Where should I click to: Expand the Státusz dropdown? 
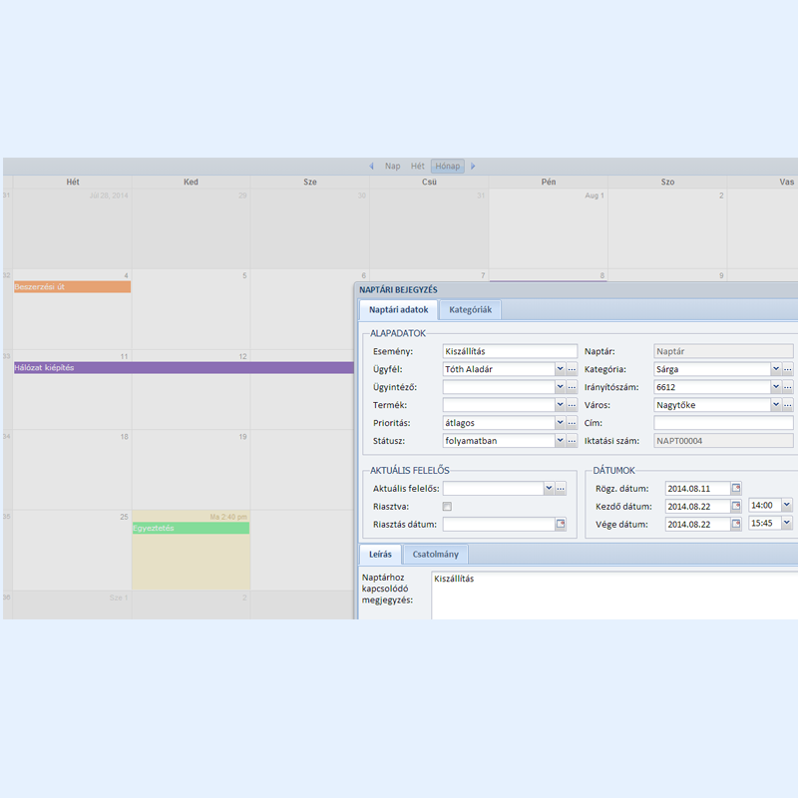tap(560, 441)
